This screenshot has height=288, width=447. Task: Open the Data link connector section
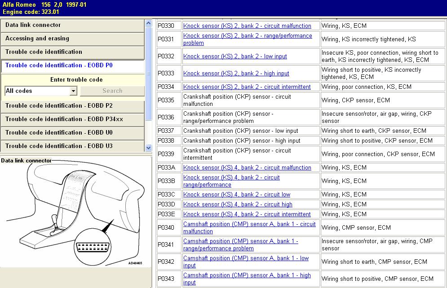tap(72, 25)
